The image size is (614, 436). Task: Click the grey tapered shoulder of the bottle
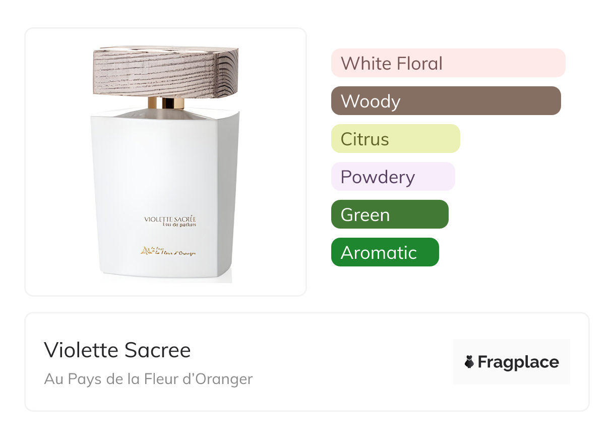(165, 113)
